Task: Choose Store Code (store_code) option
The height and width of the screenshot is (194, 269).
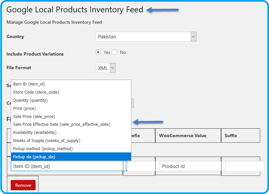Action: point(71,92)
